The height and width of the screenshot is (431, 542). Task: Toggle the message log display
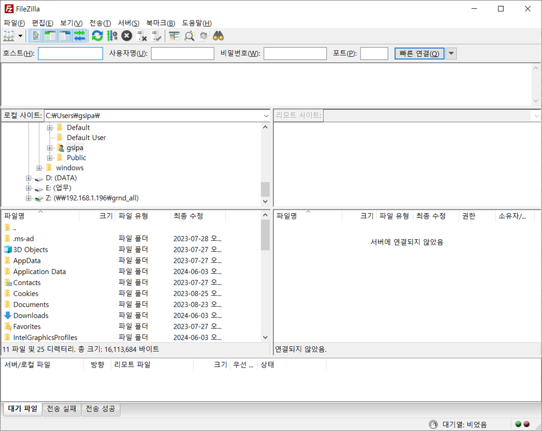[x=35, y=36]
